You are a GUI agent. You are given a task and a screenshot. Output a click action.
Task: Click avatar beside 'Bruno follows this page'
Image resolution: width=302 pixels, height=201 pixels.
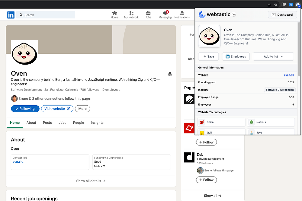tap(200, 171)
